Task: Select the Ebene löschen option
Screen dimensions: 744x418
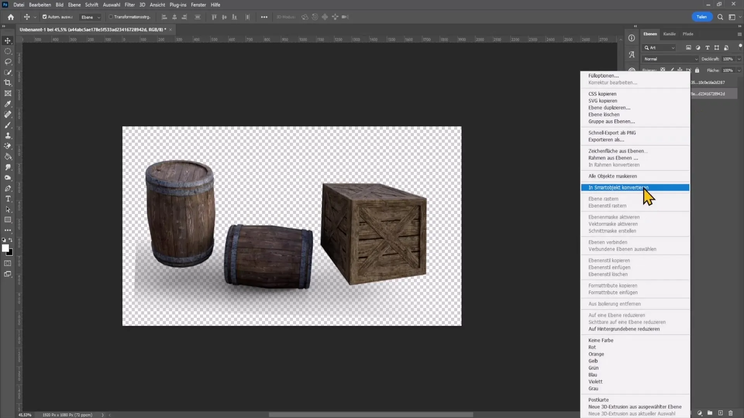Action: (x=604, y=114)
